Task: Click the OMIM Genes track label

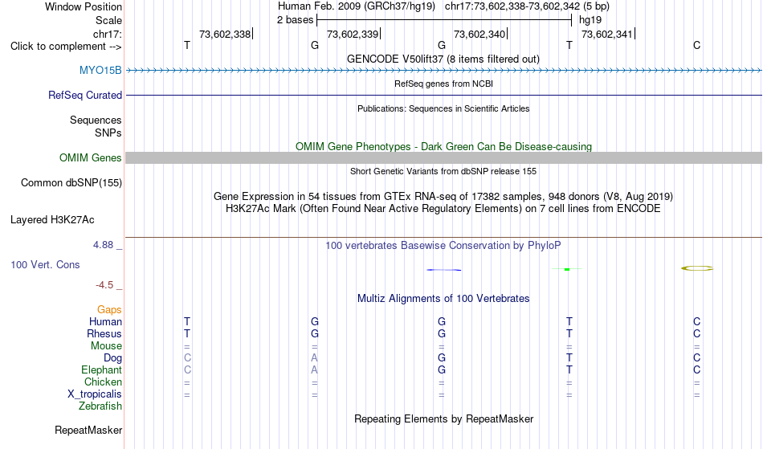Action: [x=91, y=158]
